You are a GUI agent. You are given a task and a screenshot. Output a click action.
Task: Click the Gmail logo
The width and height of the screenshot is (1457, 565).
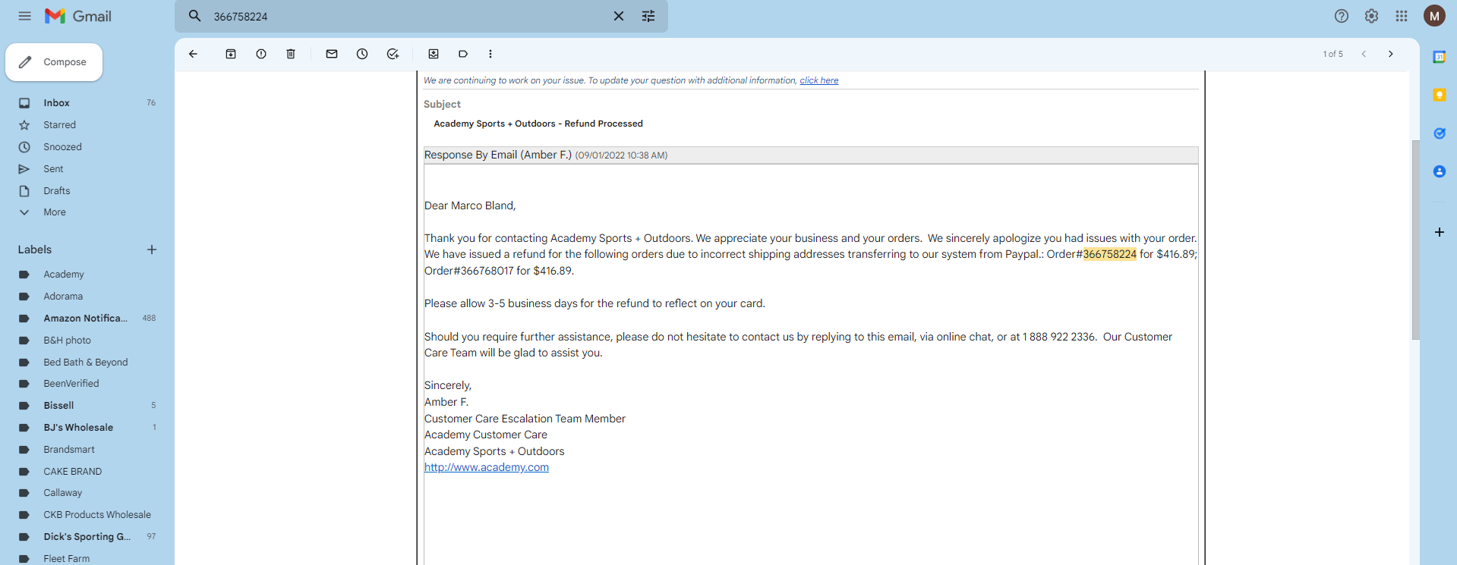point(78,16)
